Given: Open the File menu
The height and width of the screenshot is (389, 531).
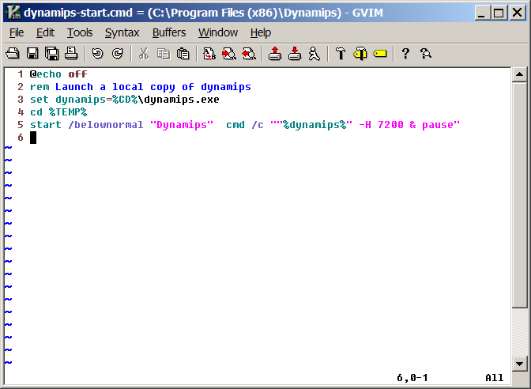Looking at the screenshot, I should 17,32.
